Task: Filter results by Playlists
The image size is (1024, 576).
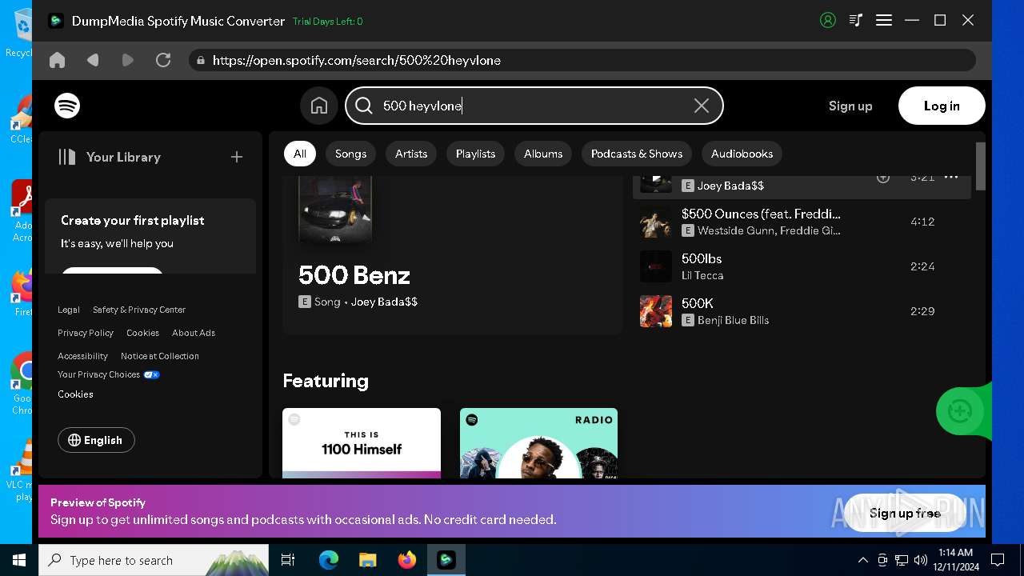Action: click(475, 154)
